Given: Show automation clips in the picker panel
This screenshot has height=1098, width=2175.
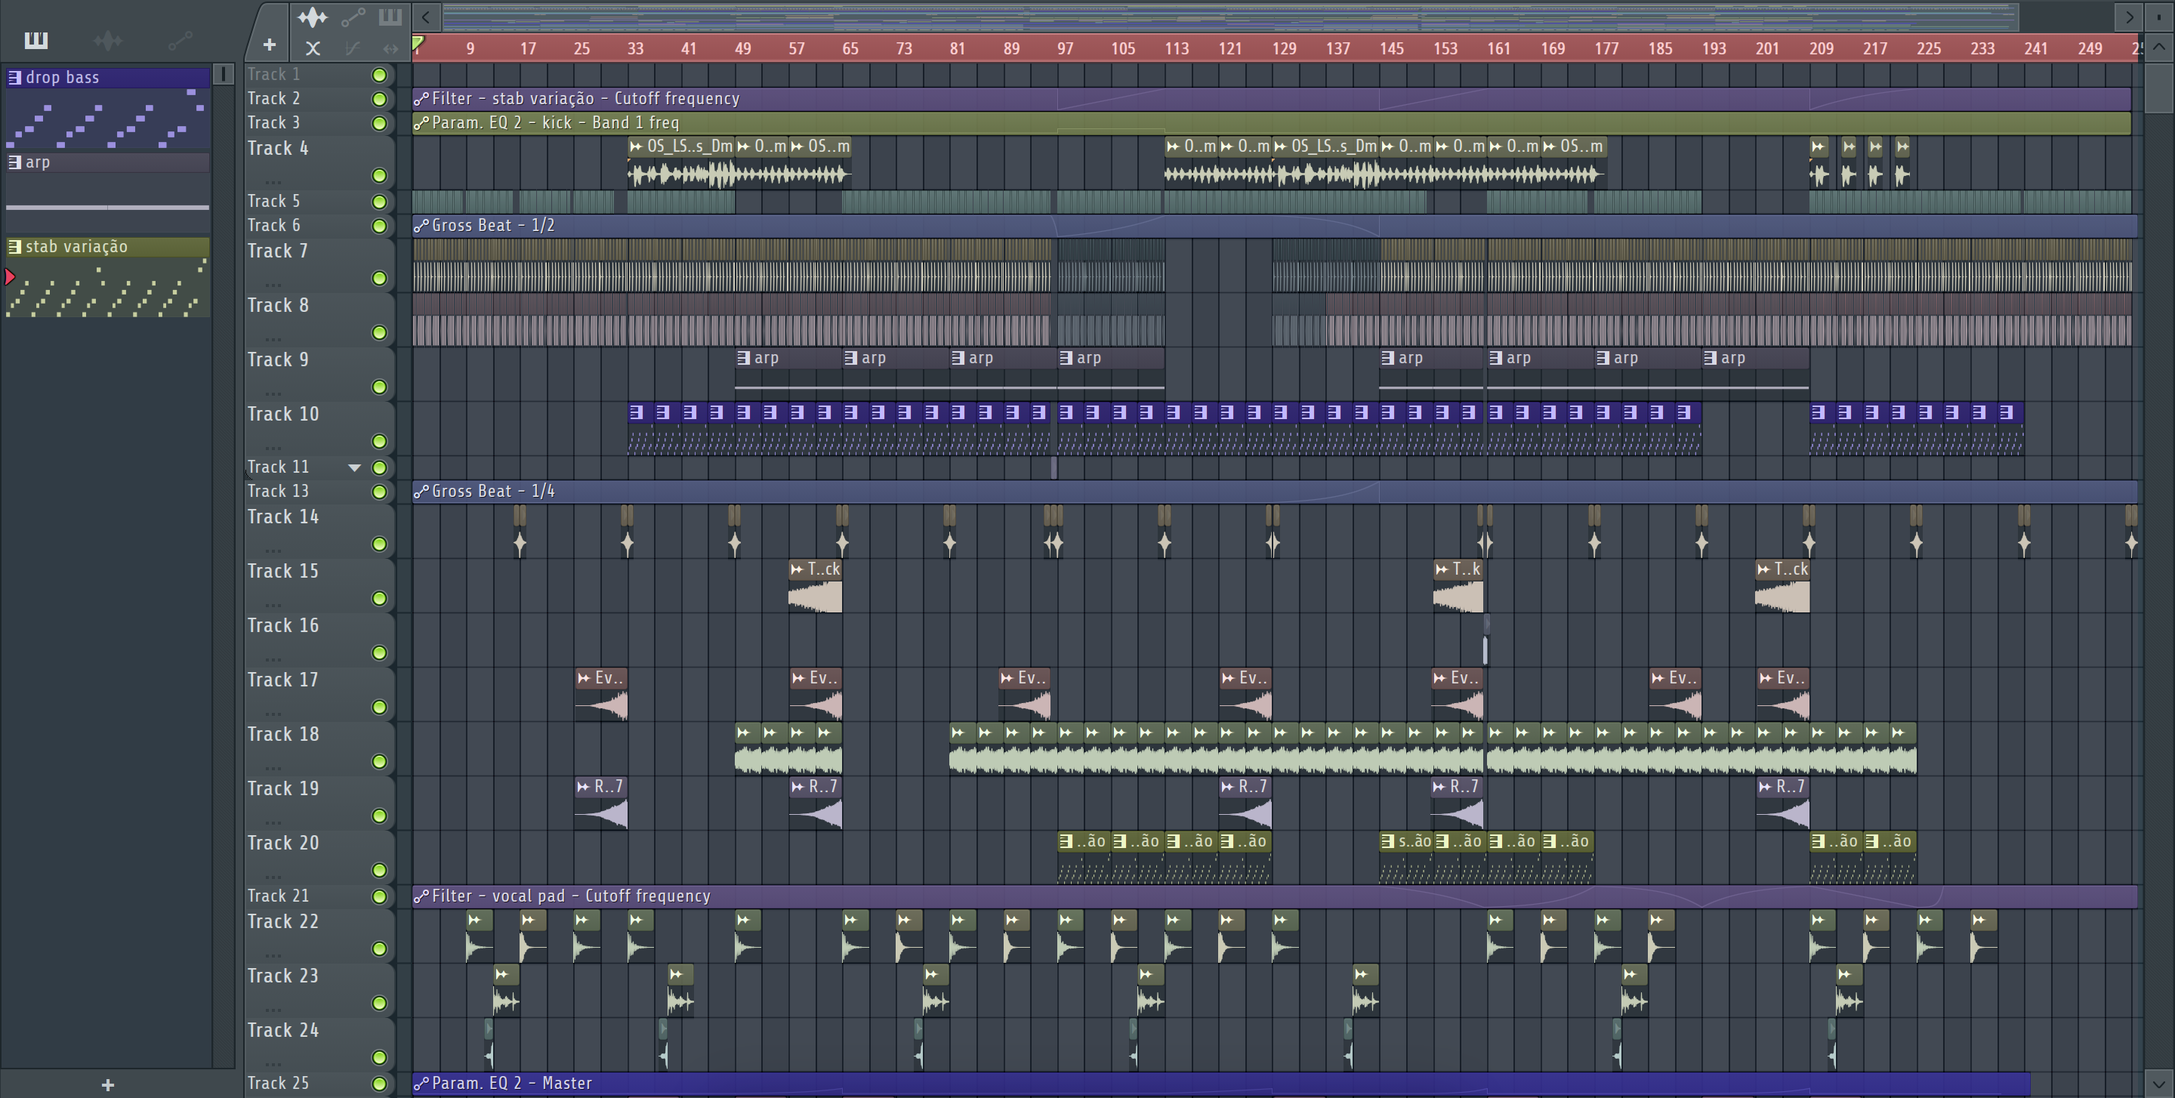Looking at the screenshot, I should (x=180, y=40).
